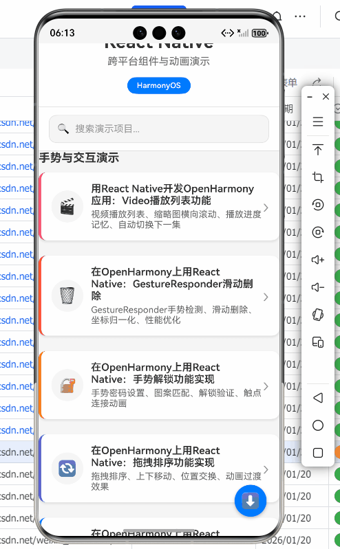
Task: Tap the clapperboard icon on the Video card
Action: pyautogui.click(x=67, y=207)
